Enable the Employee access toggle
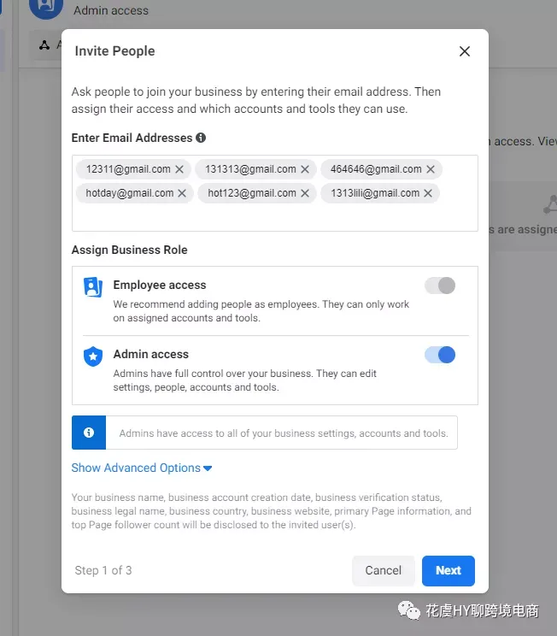Screen dimensions: 557x636 pos(440,286)
